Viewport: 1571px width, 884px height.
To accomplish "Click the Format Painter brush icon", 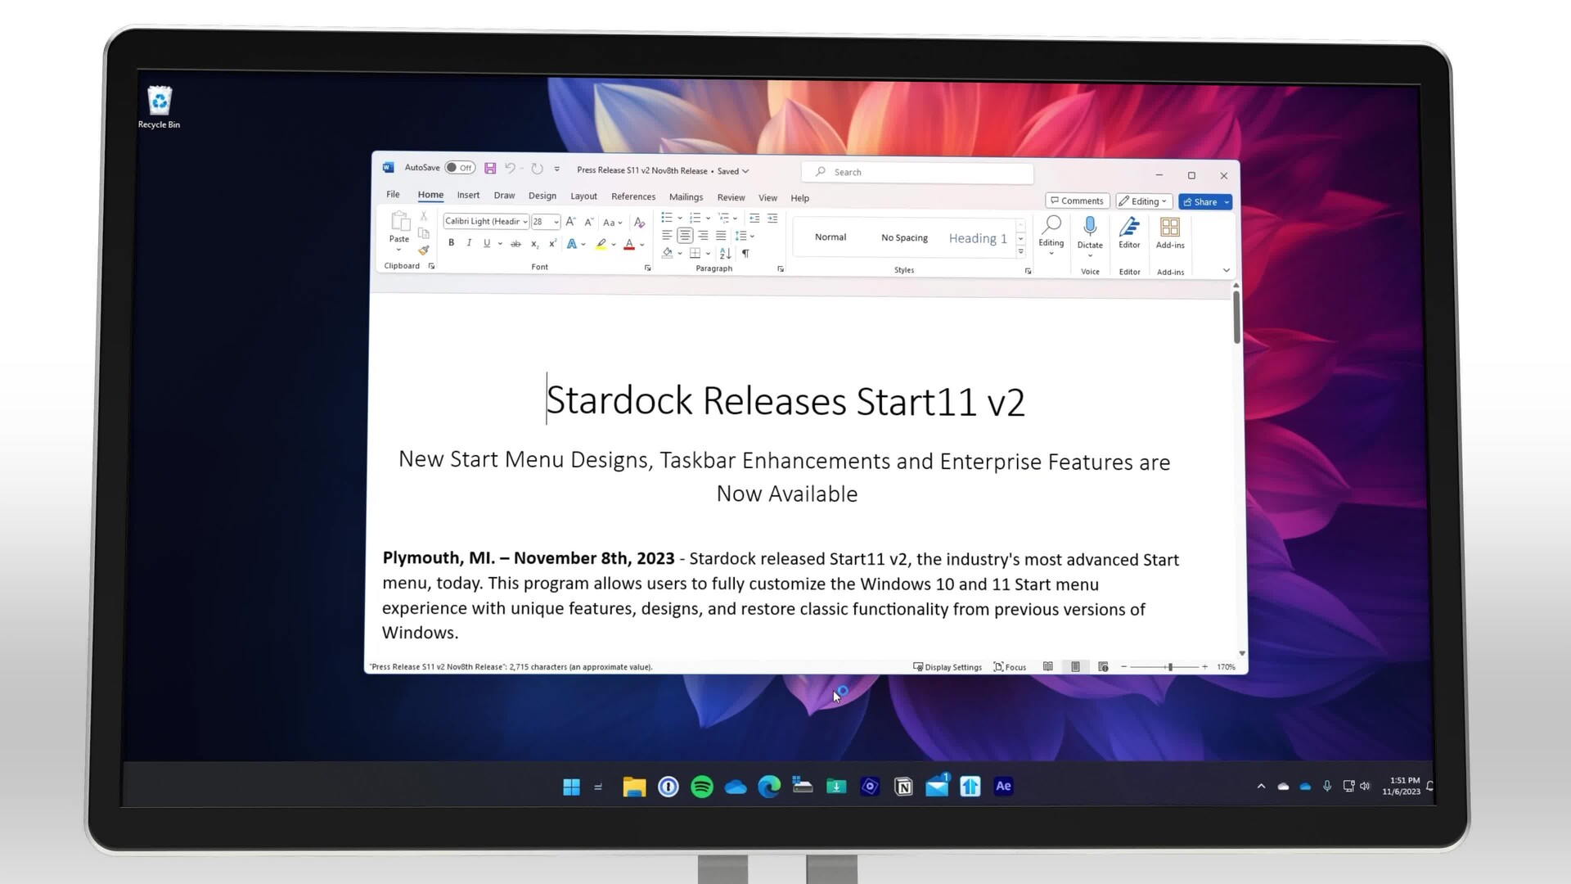I will tap(423, 250).
